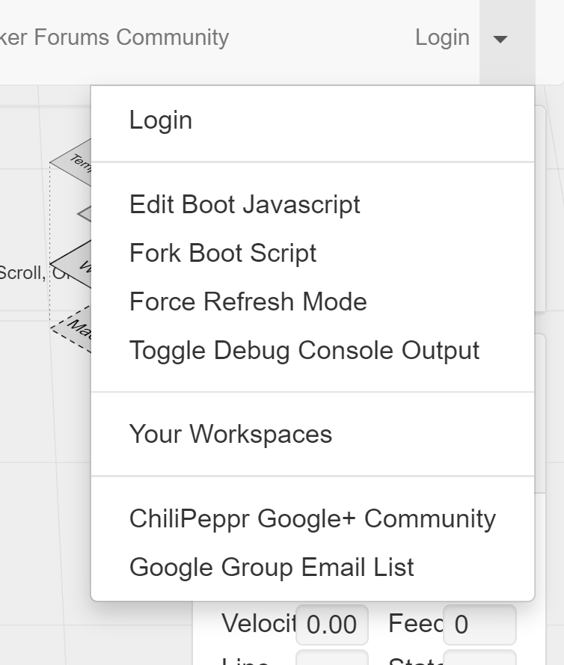
Task: Click the State value field
Action: pyautogui.click(x=479, y=658)
